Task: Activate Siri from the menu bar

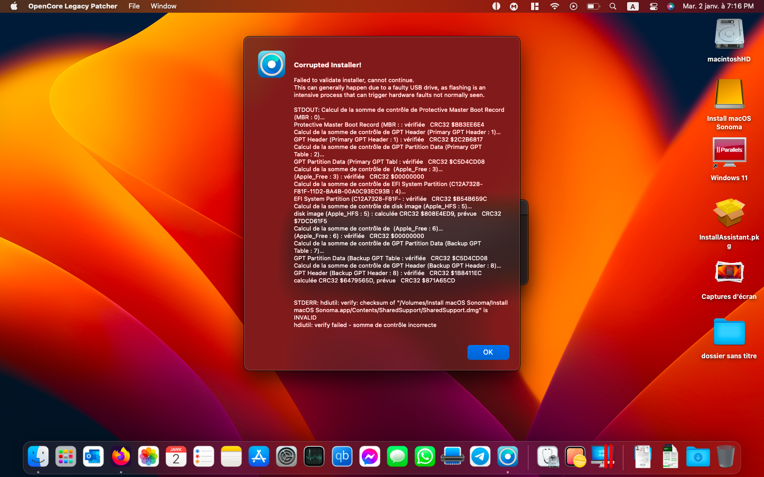Action: (x=671, y=6)
